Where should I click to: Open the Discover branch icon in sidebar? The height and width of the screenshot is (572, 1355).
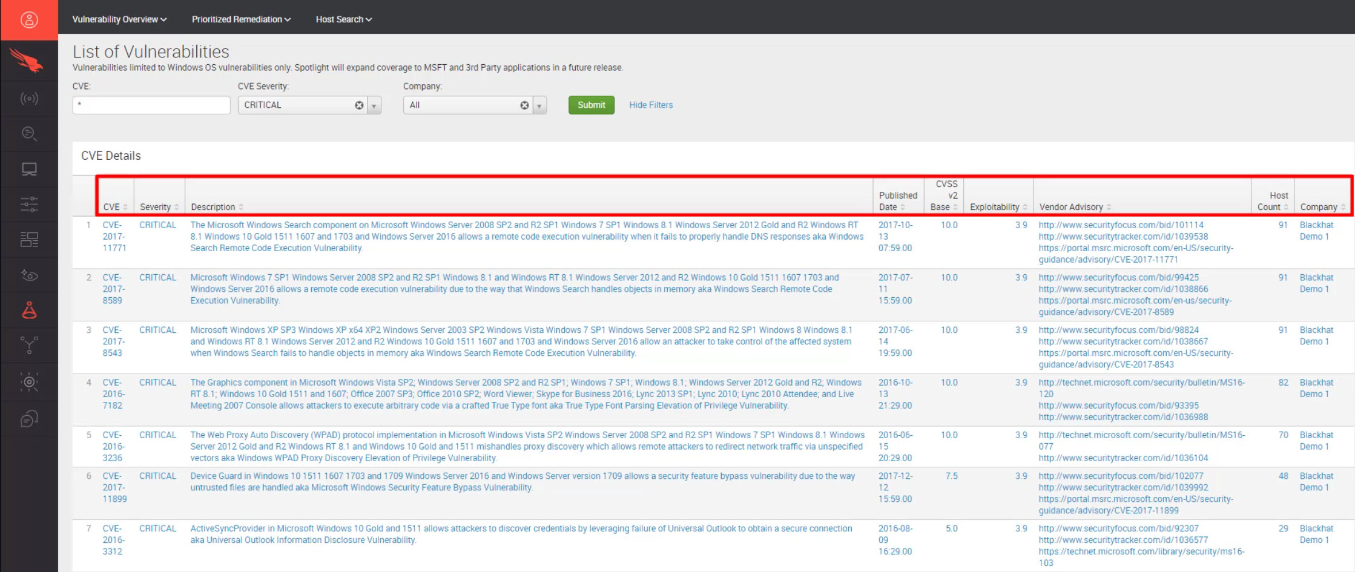coord(29,345)
